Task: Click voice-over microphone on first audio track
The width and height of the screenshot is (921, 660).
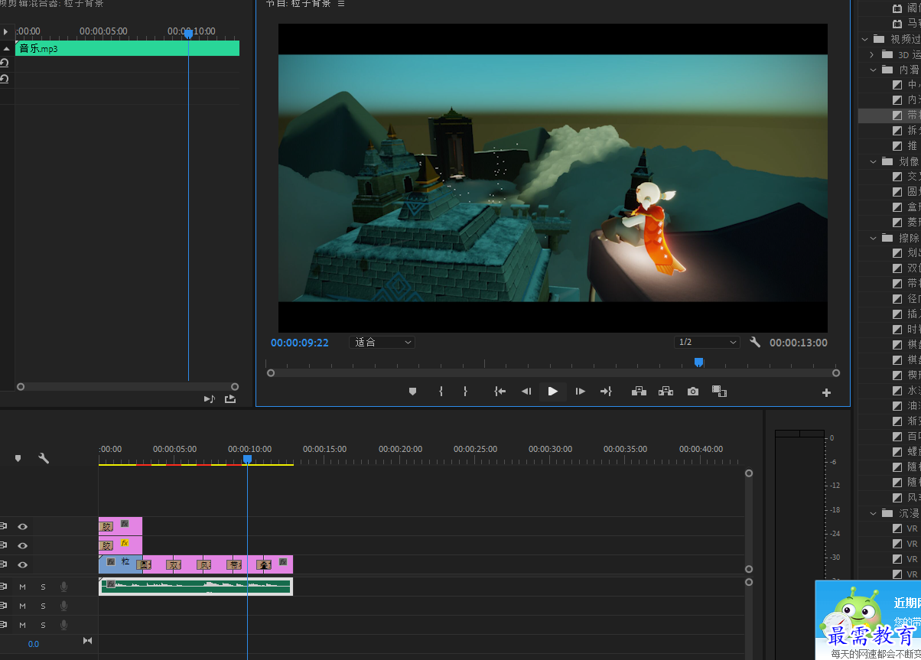Action: coord(64,587)
